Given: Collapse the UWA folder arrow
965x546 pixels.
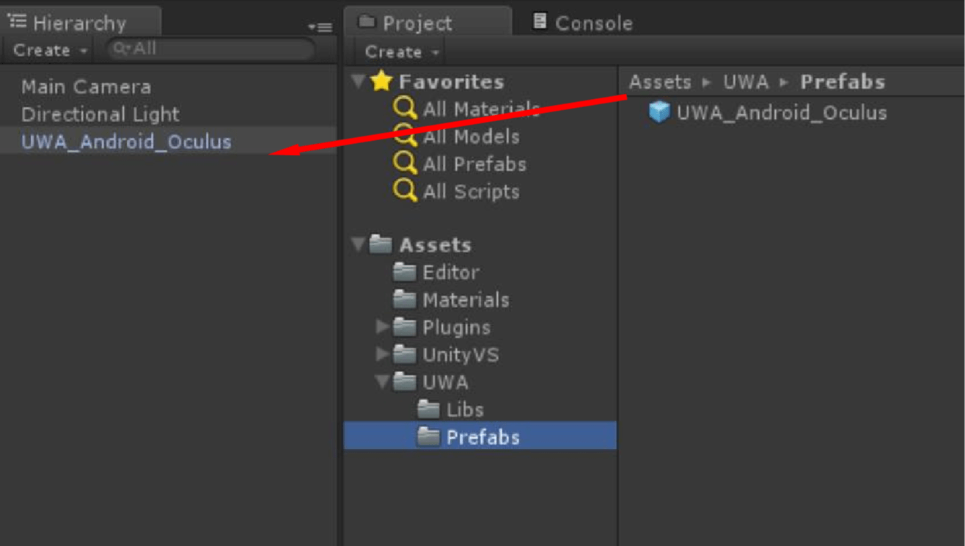Looking at the screenshot, I should coord(382,382).
